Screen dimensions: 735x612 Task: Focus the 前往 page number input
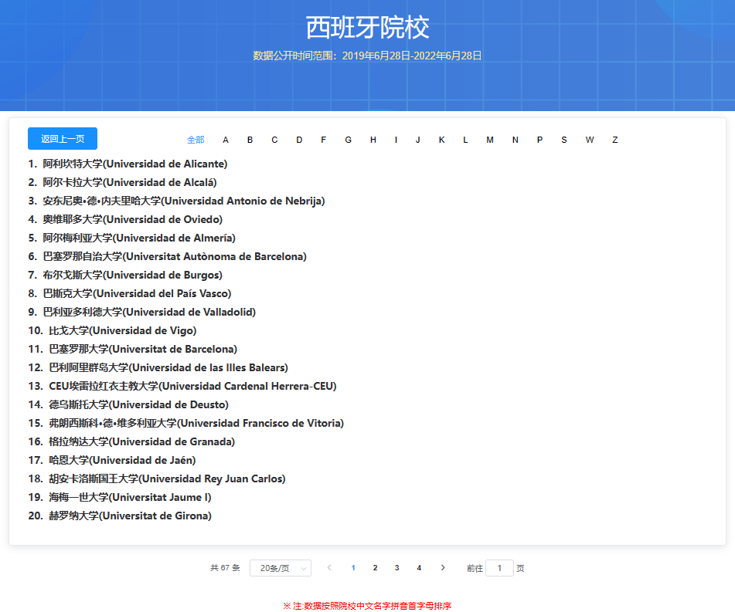point(500,568)
